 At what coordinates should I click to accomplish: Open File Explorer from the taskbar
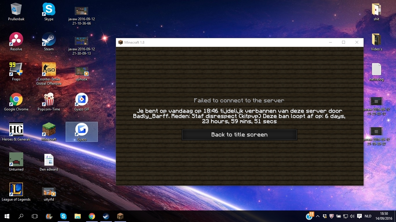(77, 216)
